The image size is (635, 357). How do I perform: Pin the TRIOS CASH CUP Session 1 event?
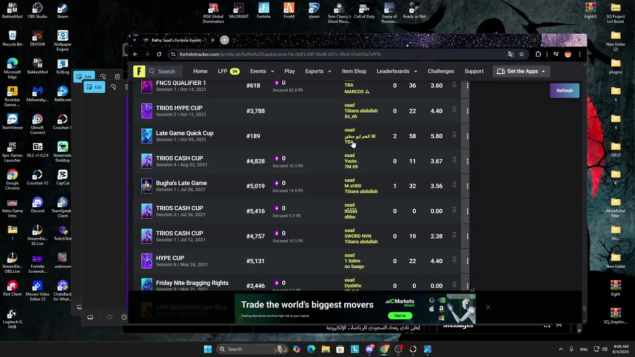(454, 236)
